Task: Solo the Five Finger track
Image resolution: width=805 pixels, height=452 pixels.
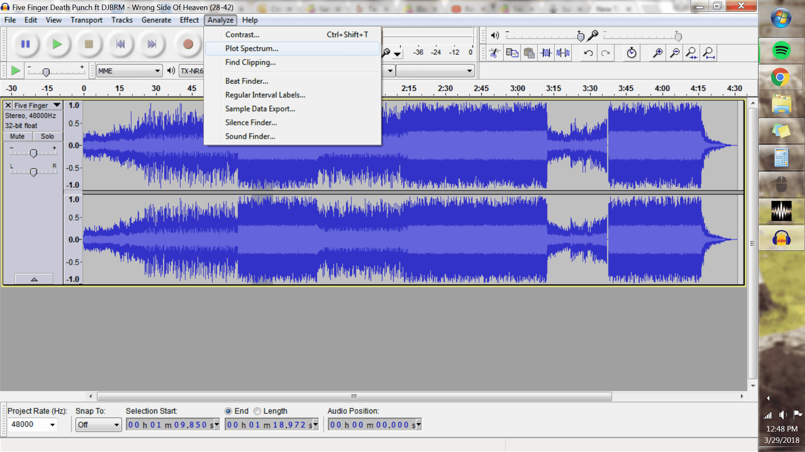Action: point(47,136)
